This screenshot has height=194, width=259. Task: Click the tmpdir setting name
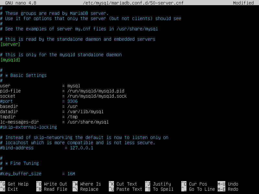point(7,117)
